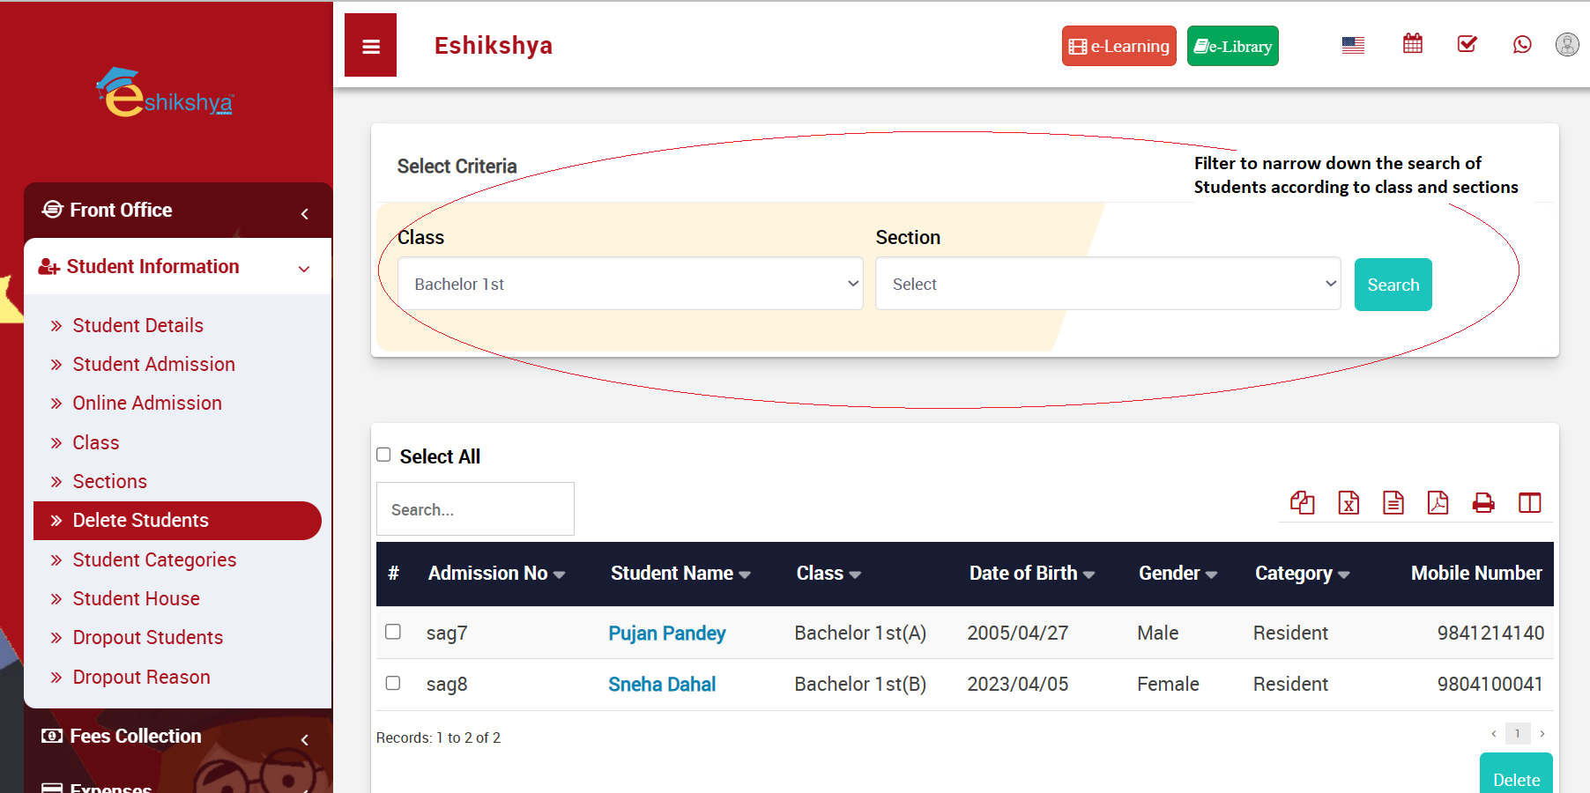Image resolution: width=1590 pixels, height=793 pixels.
Task: Open Dropout Students menu item
Action: (x=147, y=638)
